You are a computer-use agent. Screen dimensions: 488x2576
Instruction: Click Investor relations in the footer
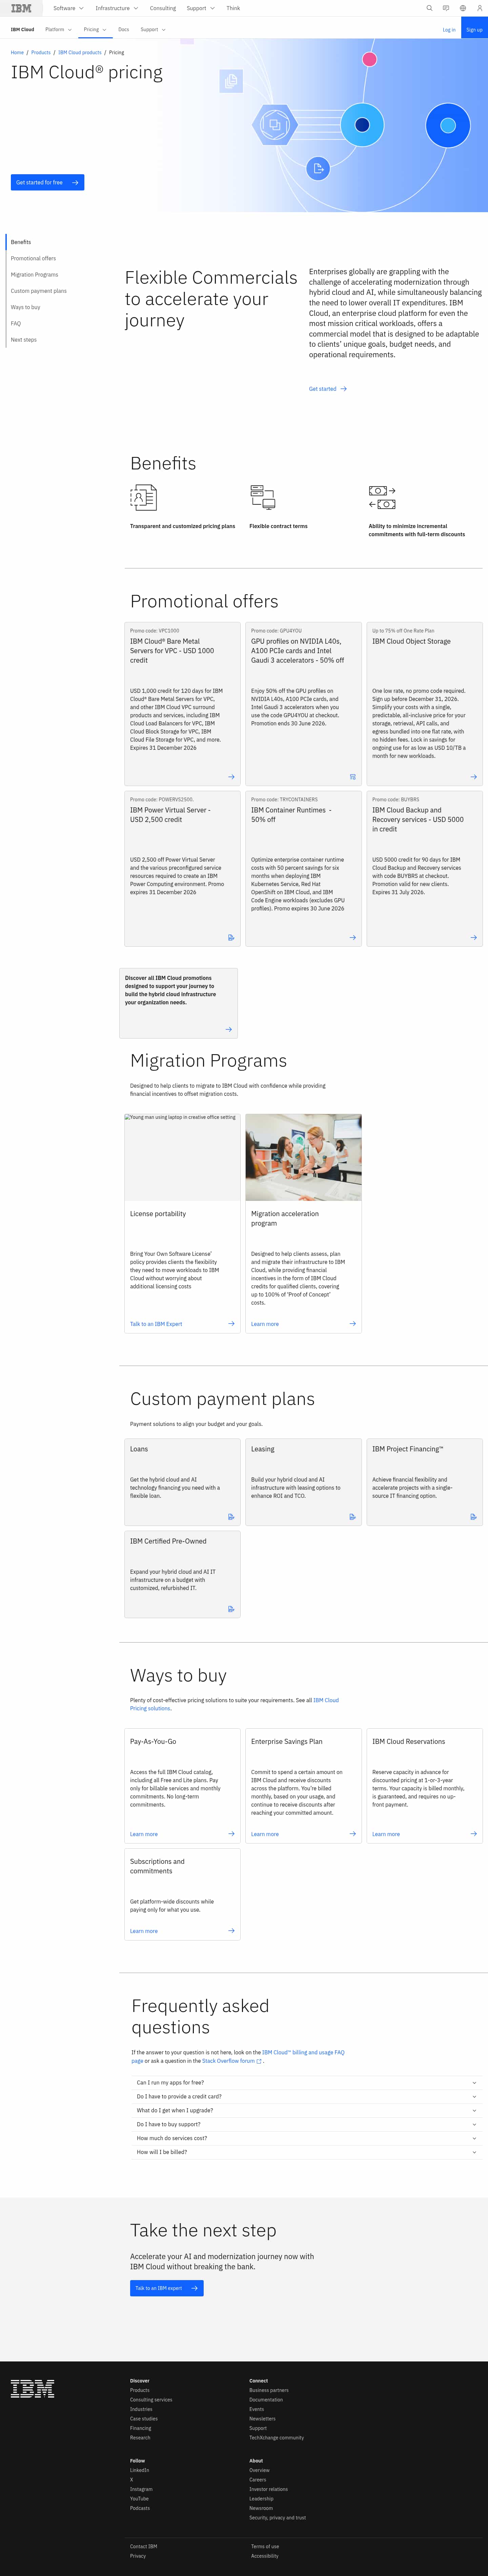click(x=268, y=2489)
